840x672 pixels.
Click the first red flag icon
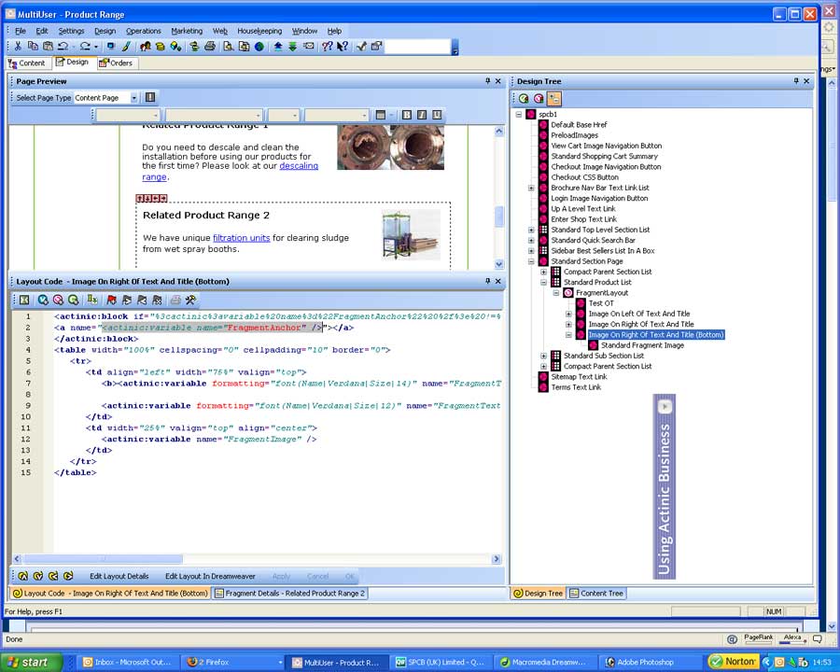point(112,300)
